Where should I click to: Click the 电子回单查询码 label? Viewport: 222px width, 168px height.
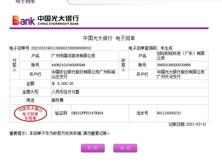143,48
